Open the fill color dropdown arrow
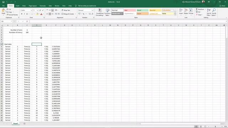228x128 pixels. click(39, 14)
